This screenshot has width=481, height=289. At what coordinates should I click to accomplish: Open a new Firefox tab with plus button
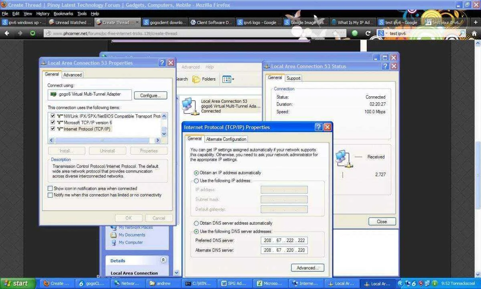point(475,22)
